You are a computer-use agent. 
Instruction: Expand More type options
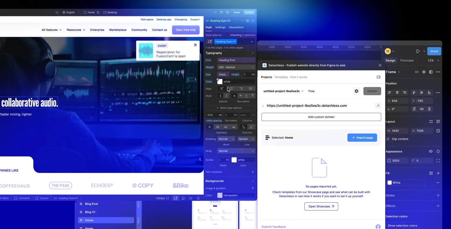pyautogui.click(x=230, y=108)
